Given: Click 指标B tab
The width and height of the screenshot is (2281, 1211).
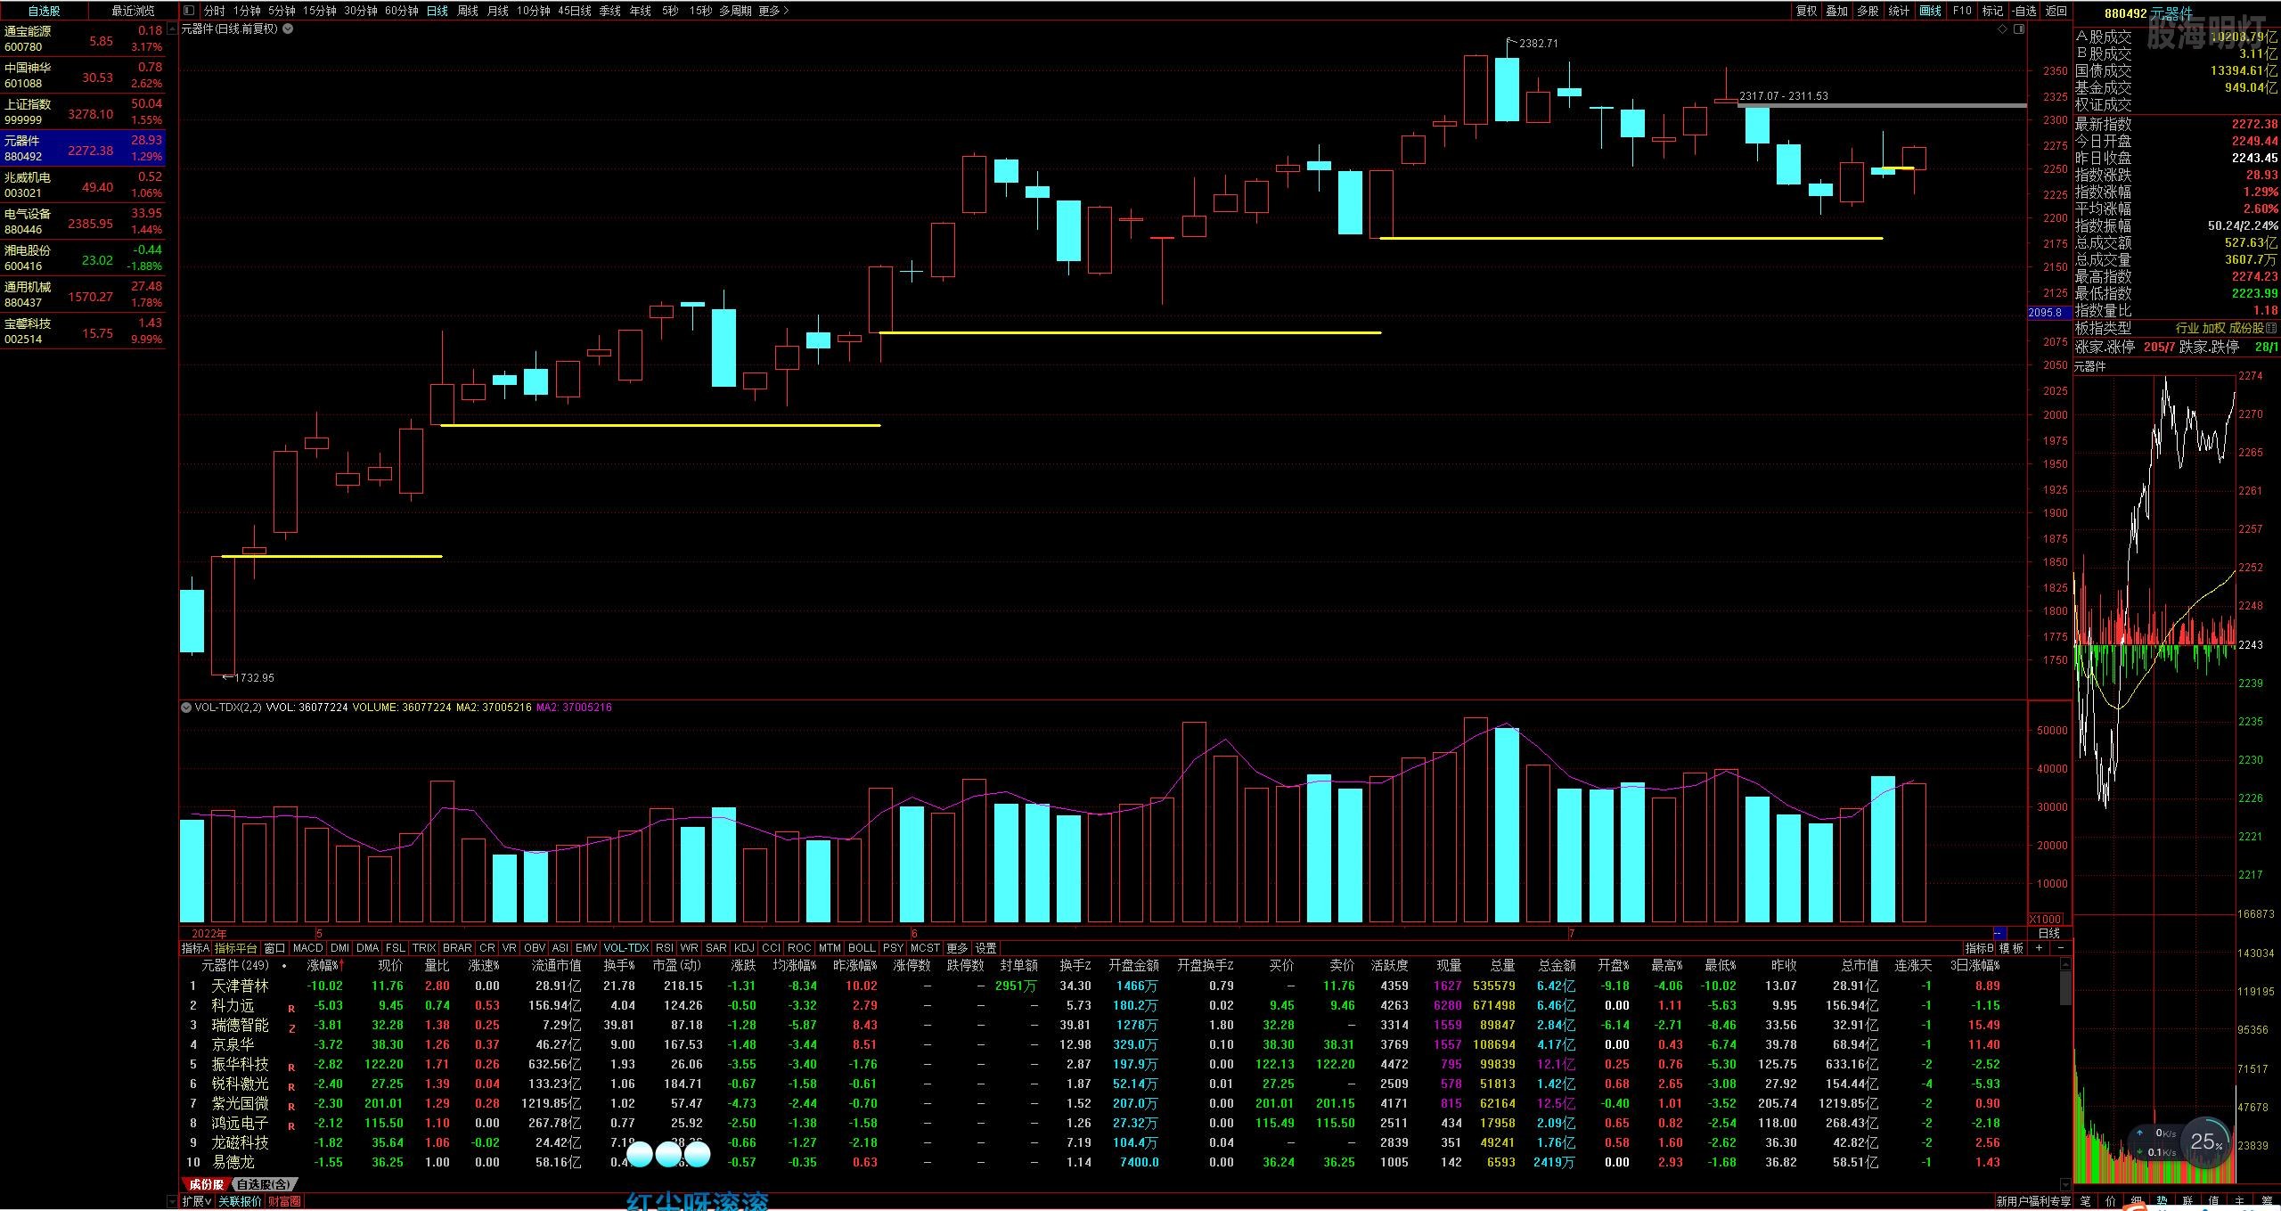Looking at the screenshot, I should (x=1979, y=948).
